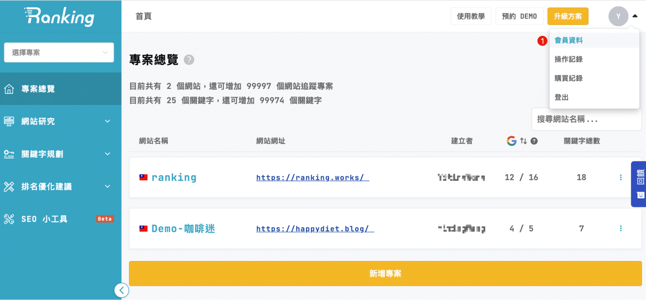Open the 選擇專案 project dropdown
The height and width of the screenshot is (300, 646).
pos(59,52)
